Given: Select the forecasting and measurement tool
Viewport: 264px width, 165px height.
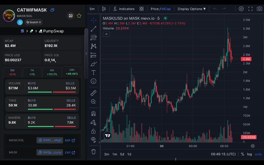Looking at the screenshot, I should (x=93, y=55).
